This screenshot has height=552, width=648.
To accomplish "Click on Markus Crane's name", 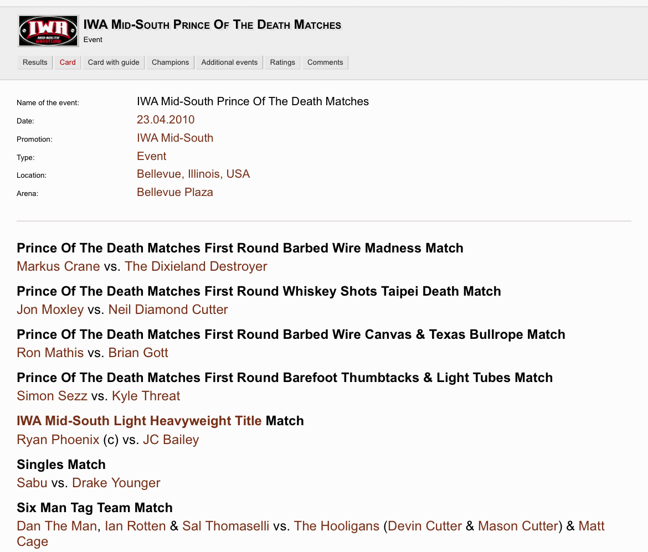I will [58, 266].
